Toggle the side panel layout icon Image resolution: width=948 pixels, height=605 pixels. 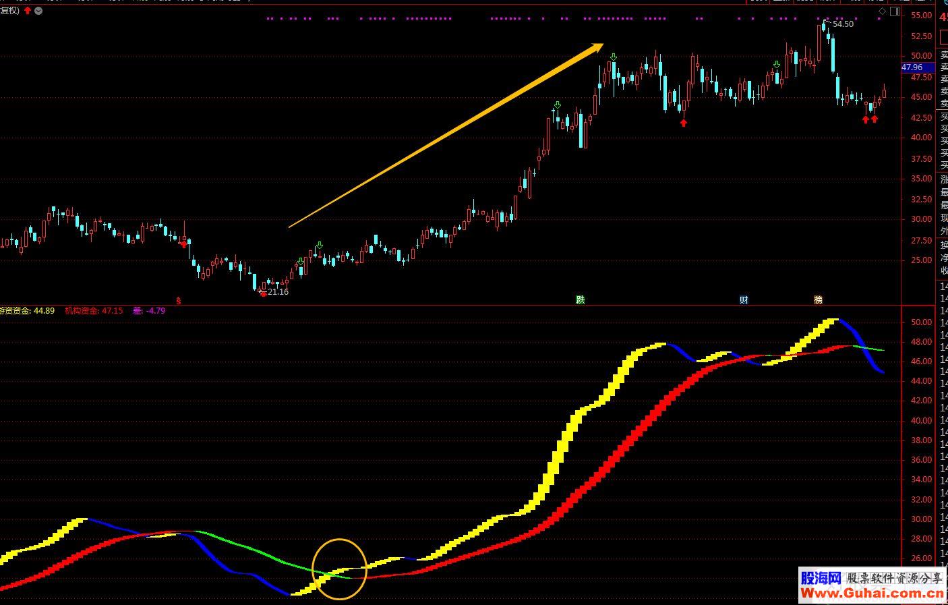tap(895, 11)
